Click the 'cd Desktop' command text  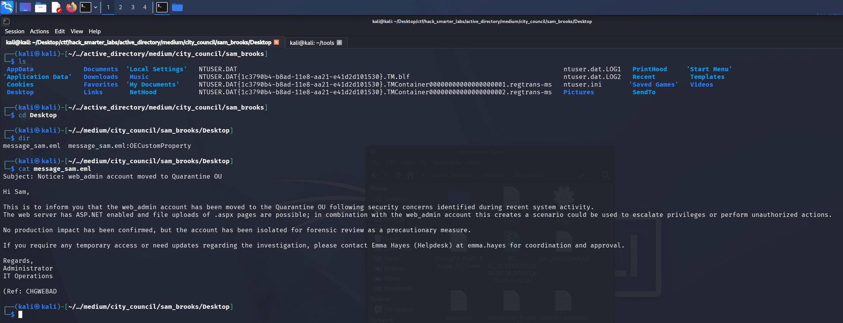(38, 115)
